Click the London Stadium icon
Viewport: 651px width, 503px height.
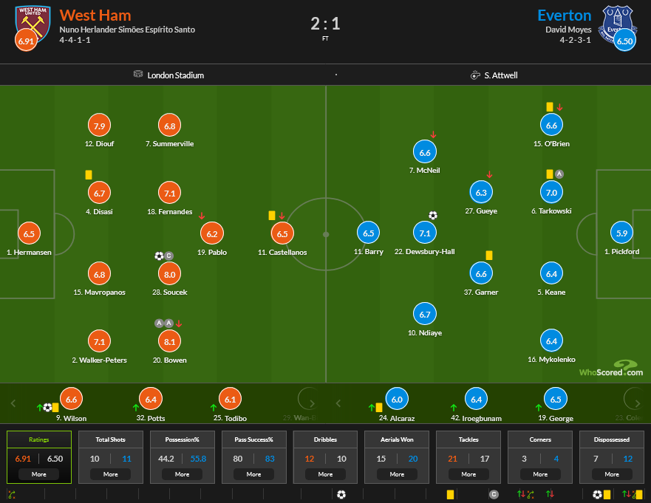137,75
